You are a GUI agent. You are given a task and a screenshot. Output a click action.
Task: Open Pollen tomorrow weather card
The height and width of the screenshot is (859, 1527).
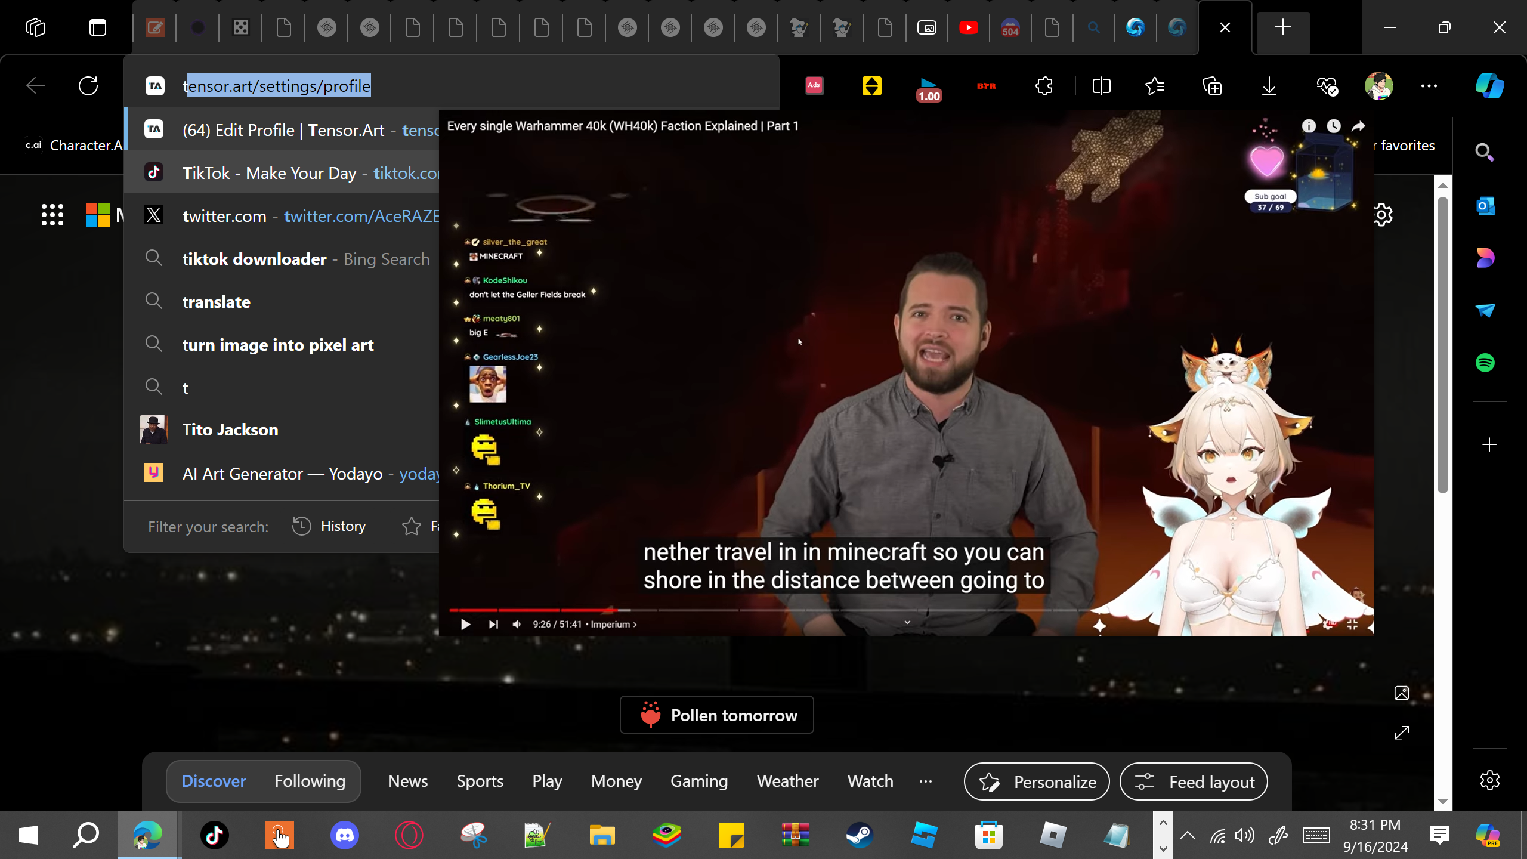[717, 715]
